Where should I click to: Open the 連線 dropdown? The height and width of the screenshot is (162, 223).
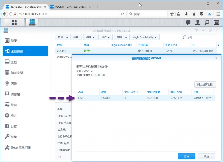click(x=90, y=37)
